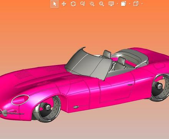The image size is (169, 139).
Task: Click the oval headlight on the hood
Action: [x=20, y=100]
